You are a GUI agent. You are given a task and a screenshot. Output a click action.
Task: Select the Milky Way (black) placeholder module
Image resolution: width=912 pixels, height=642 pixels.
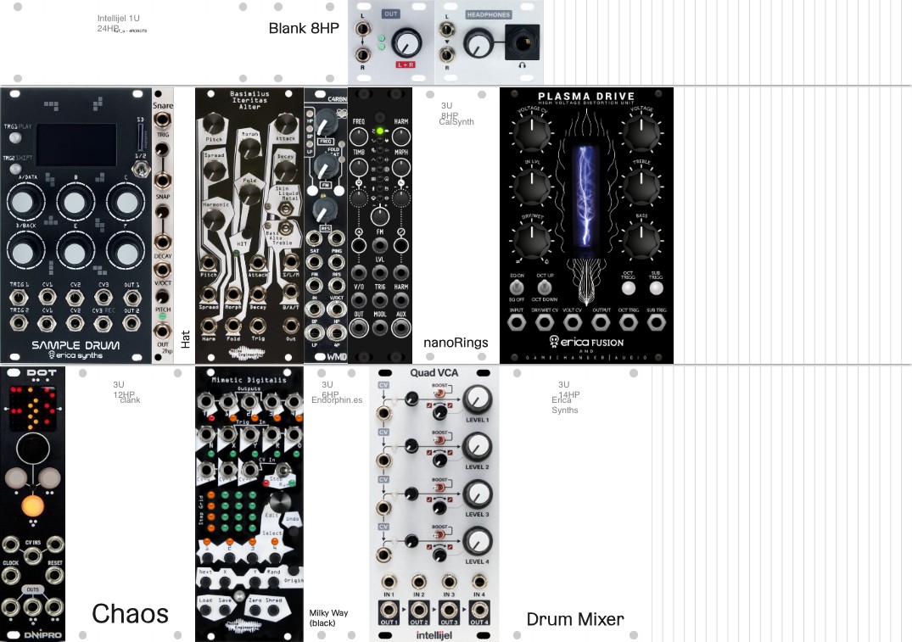[336, 503]
